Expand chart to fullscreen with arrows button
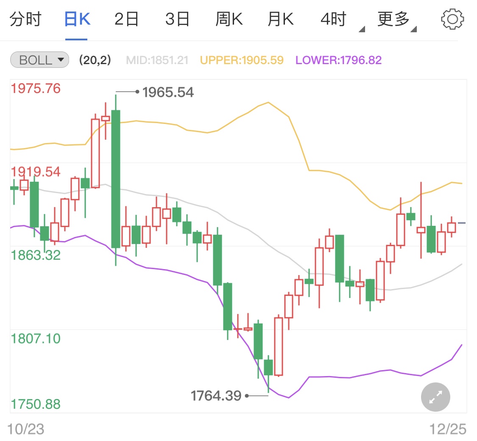 [x=435, y=397]
